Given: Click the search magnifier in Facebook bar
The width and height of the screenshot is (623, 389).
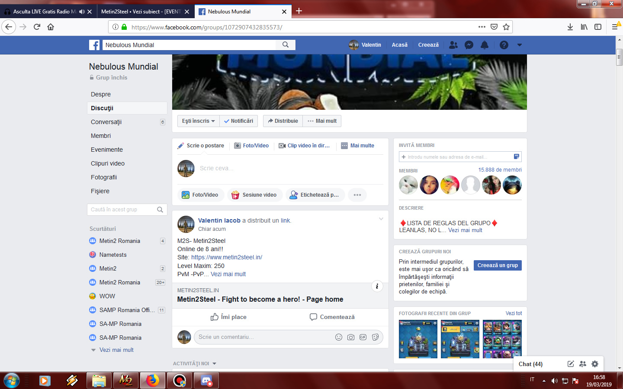Looking at the screenshot, I should point(286,45).
